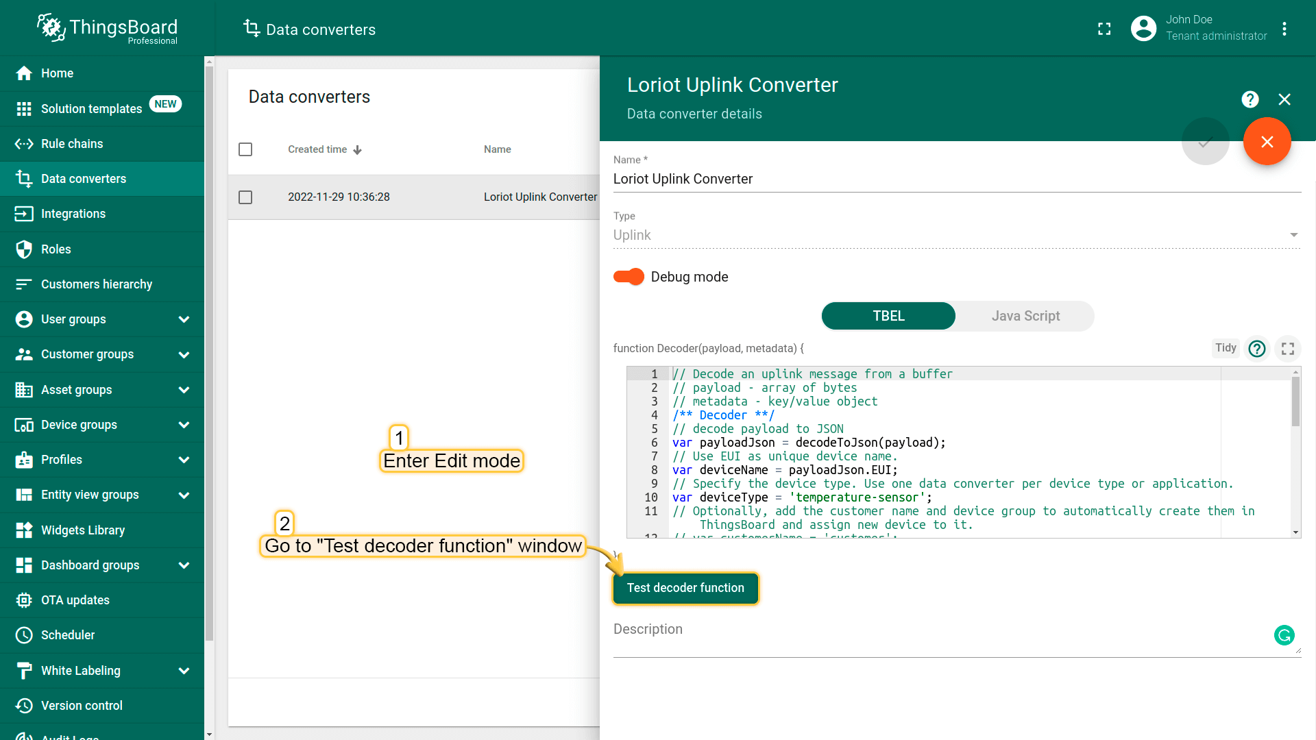The image size is (1316, 740).
Task: Expand Entity view groups menu
Action: 184,495
